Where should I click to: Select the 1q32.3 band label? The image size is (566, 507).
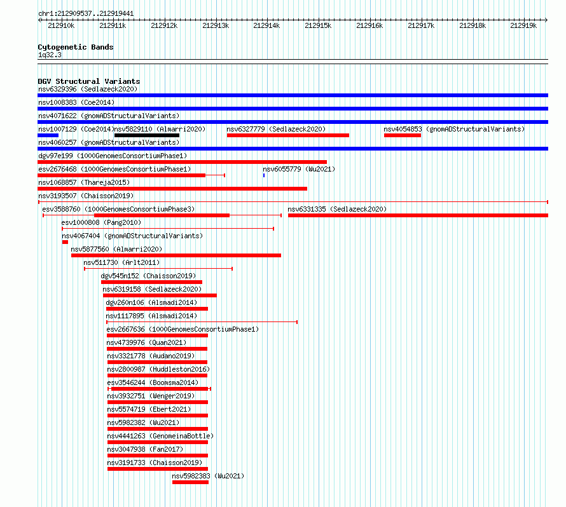(x=50, y=55)
